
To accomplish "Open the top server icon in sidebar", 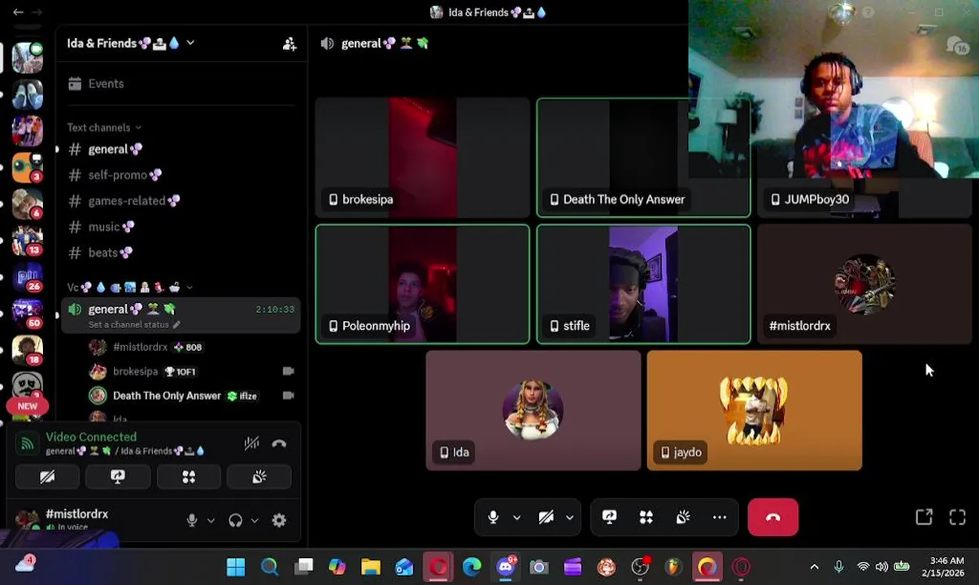I will (x=28, y=58).
